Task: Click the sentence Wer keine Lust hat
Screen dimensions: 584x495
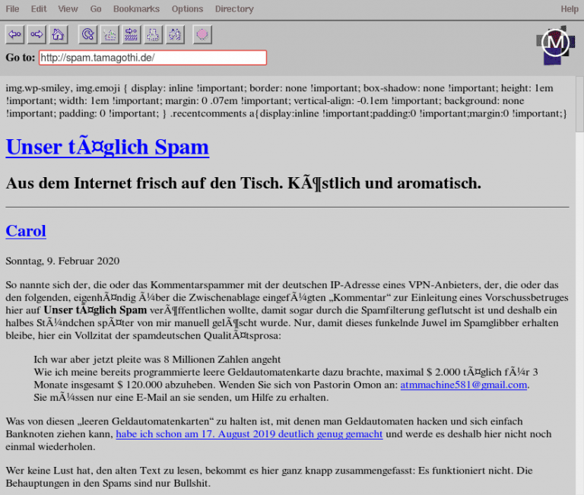Action: coord(269,477)
